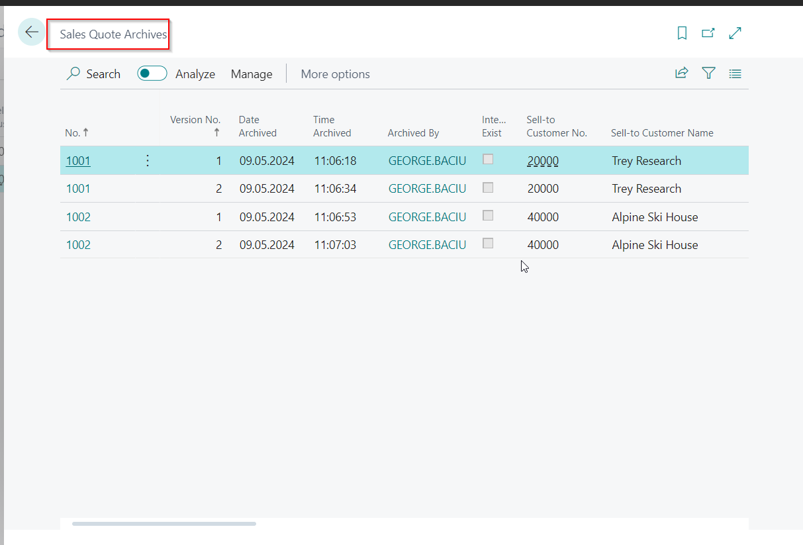Click GEORGE.BACIU in the 11:06:53 row

[x=427, y=217]
